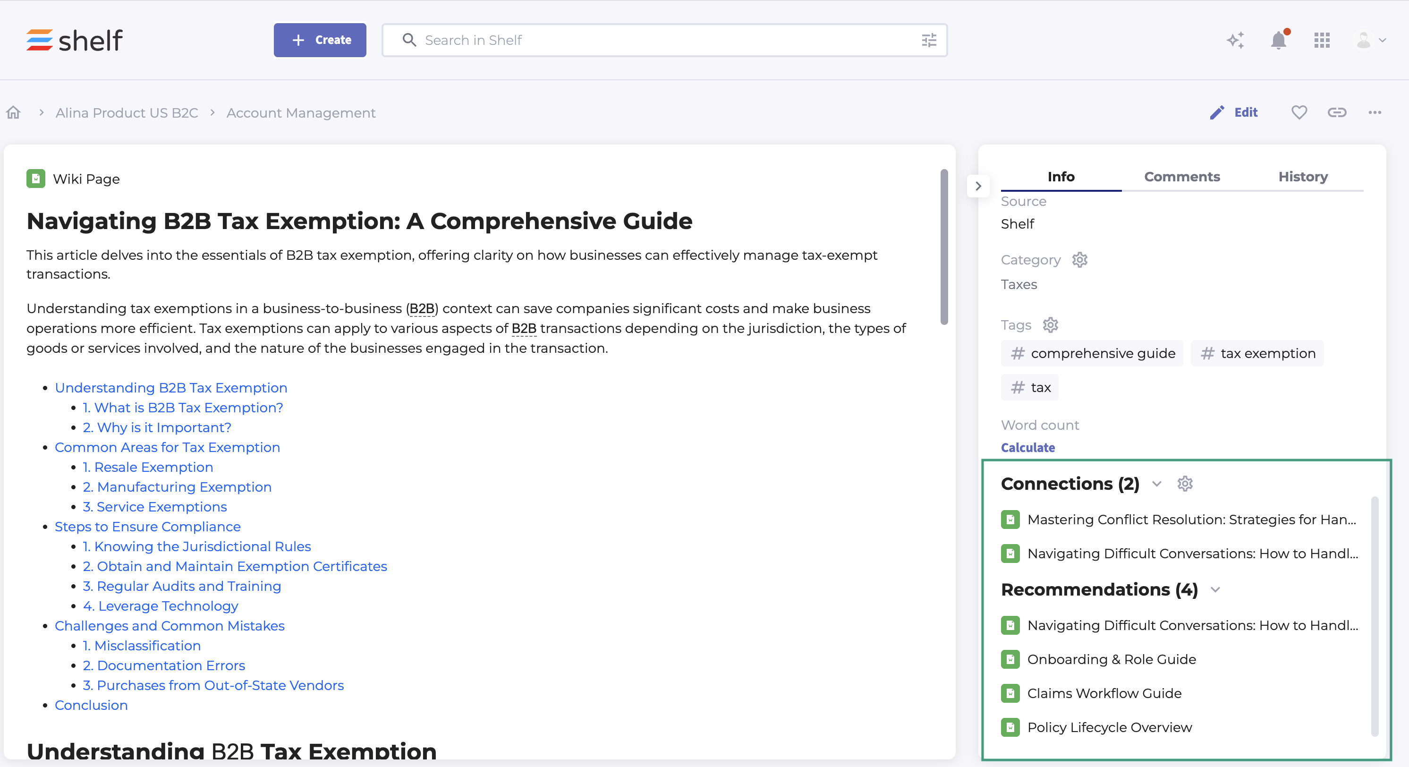Open the notifications bell
The image size is (1409, 767).
[x=1278, y=40]
